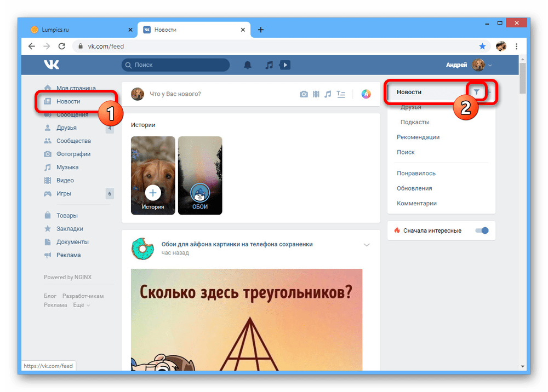The height and width of the screenshot is (392, 548).
Task: Open "Сообщества" in the left menu
Action: tap(73, 141)
